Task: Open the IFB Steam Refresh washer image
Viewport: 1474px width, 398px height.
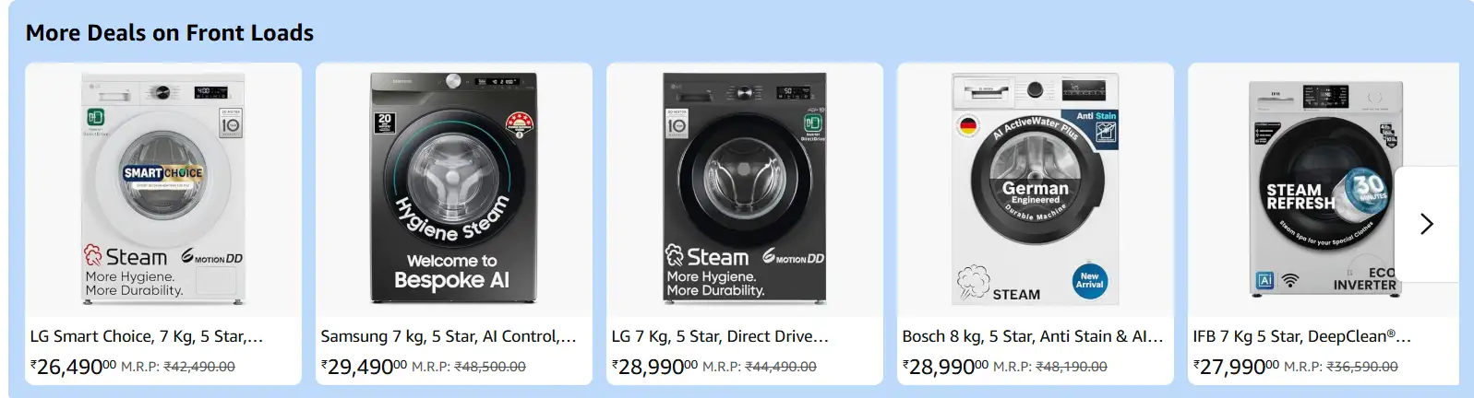Action: click(1324, 190)
